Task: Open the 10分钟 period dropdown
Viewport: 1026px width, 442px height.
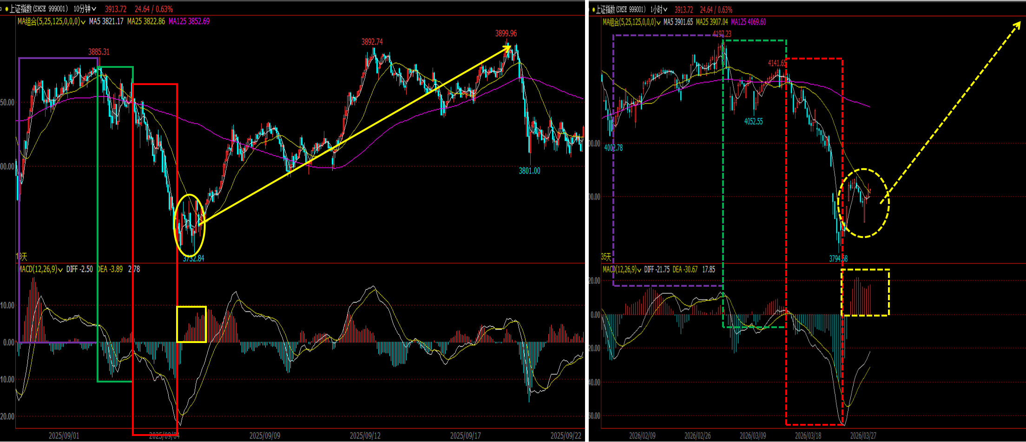Action: (x=85, y=9)
